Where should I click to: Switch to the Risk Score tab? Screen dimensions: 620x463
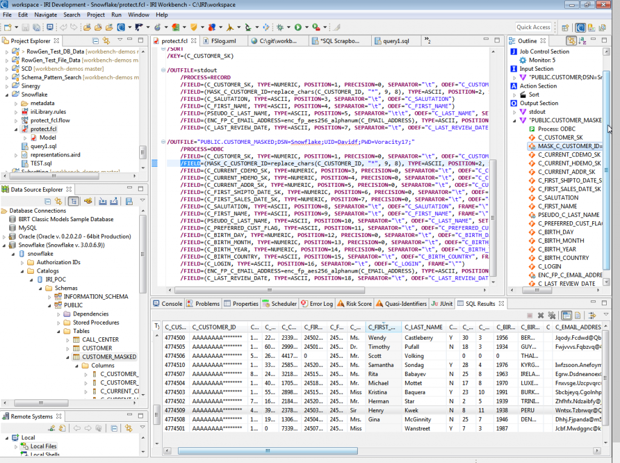[x=355, y=303]
